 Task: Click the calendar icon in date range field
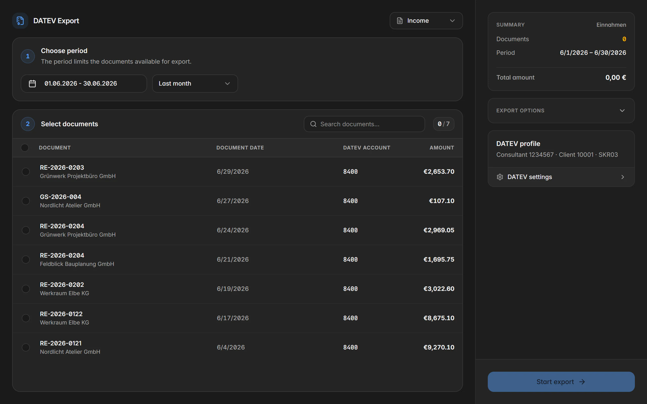[x=32, y=84]
